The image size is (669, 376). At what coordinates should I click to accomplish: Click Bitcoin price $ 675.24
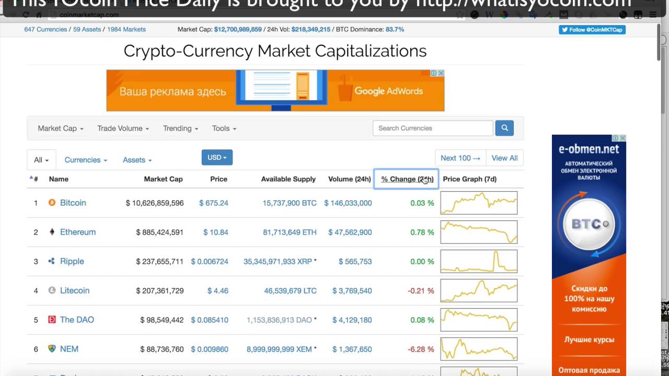[214, 203]
